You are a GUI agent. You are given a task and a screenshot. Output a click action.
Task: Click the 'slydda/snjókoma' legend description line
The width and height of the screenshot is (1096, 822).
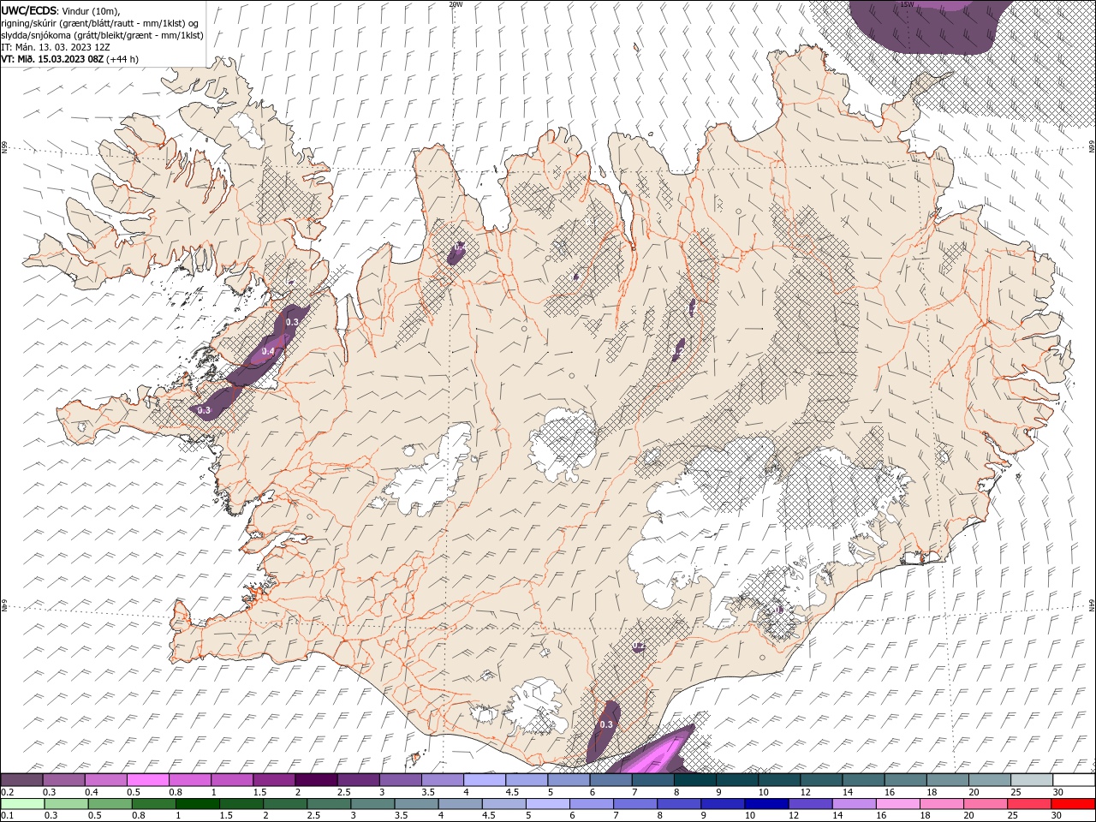[x=102, y=35]
